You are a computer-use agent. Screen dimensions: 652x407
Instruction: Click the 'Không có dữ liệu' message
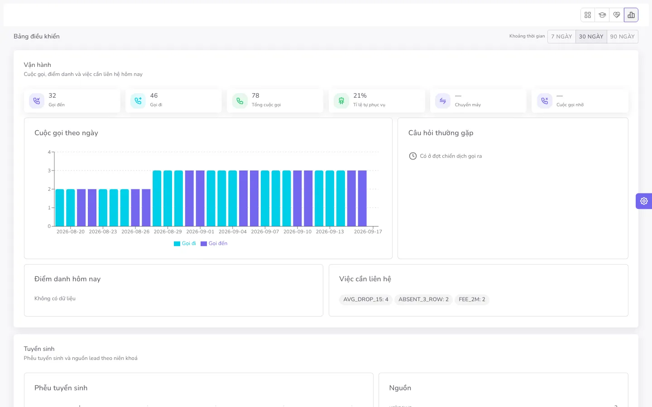[x=55, y=298]
